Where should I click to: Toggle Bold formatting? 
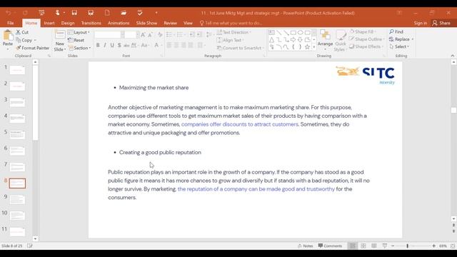pyautogui.click(x=98, y=45)
